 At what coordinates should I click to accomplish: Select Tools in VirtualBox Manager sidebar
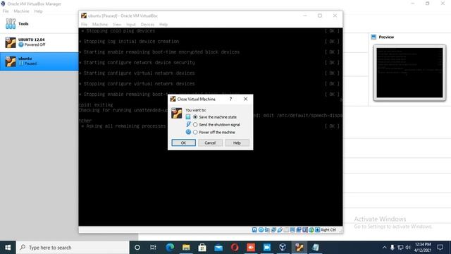[39, 23]
